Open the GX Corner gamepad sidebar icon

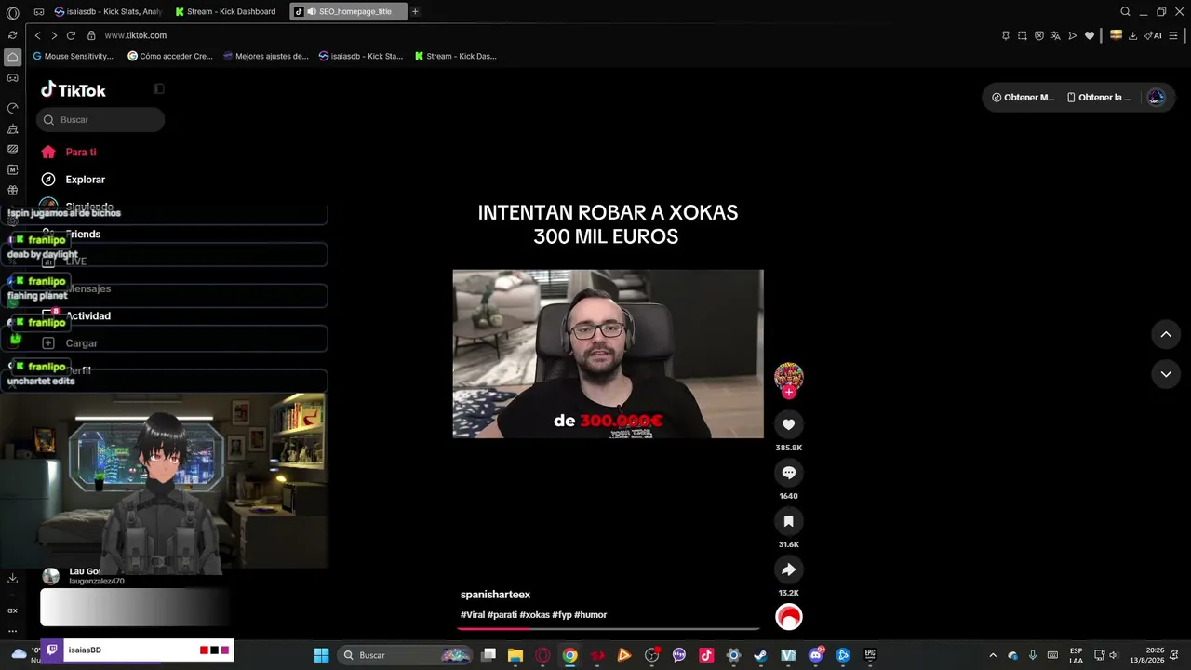tap(12, 78)
